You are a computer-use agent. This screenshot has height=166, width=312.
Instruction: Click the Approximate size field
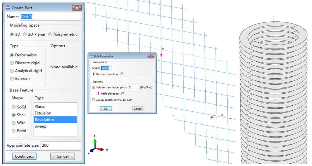(x=61, y=145)
